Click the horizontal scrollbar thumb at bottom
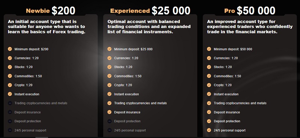300x138 pixels. (42, 137)
